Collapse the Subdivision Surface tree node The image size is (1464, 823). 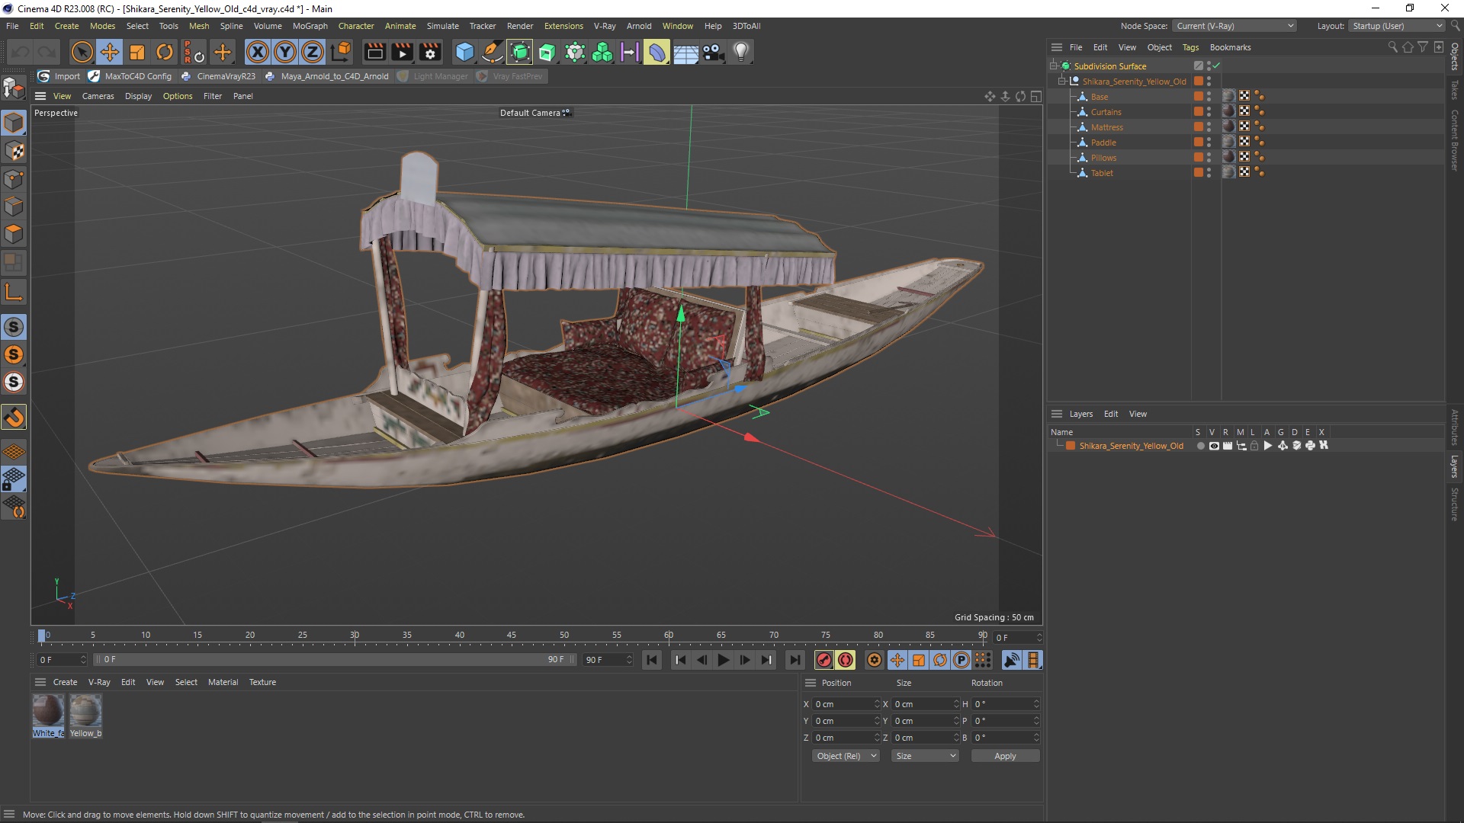point(1053,66)
